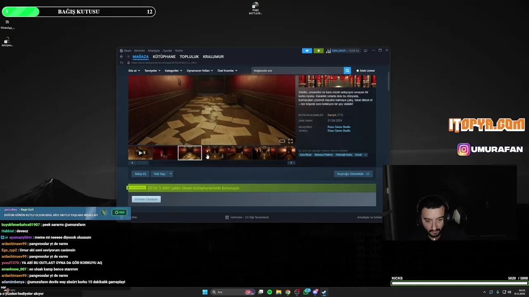Open WhatsApp desktop shortcut
Viewport: 529px width, 297px height.
click(x=7, y=24)
